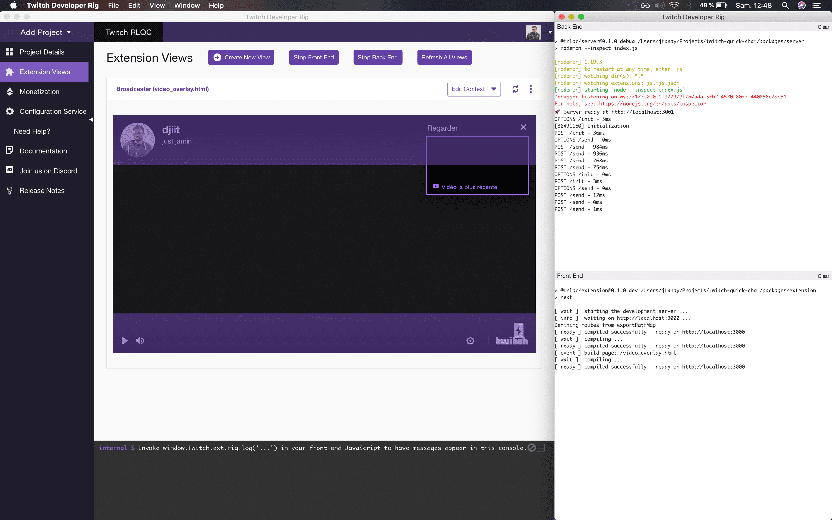Viewport: 832px width, 520px height.
Task: Click the Regarder heading in the overlay
Action: coord(442,128)
